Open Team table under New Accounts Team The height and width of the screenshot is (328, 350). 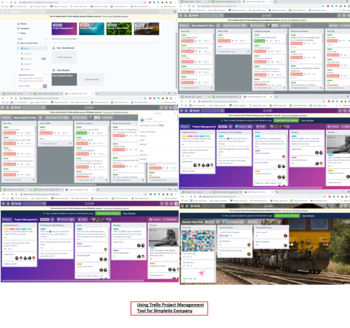pyautogui.click(x=26, y=58)
